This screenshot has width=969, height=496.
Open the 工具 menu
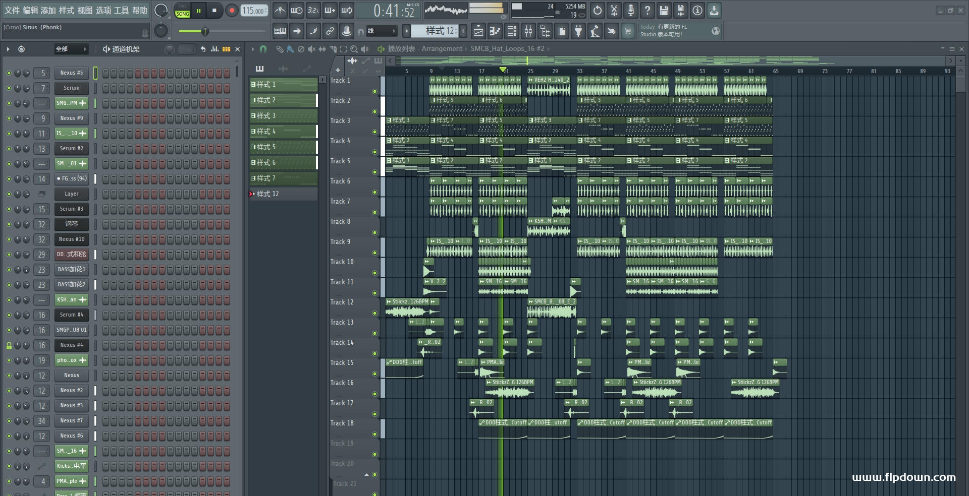click(122, 10)
